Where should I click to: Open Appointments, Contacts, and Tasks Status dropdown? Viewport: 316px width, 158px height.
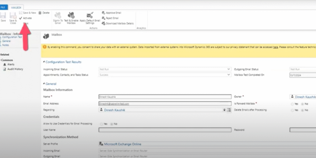point(228,75)
